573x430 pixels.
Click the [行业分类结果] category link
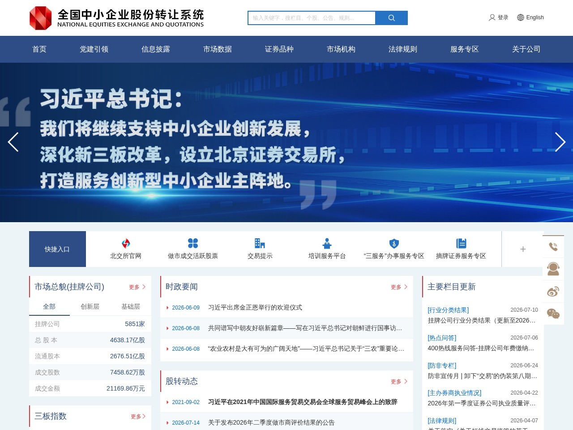click(448, 310)
